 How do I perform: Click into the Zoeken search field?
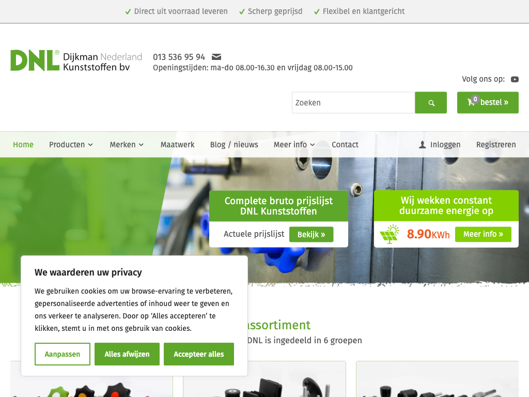(353, 103)
